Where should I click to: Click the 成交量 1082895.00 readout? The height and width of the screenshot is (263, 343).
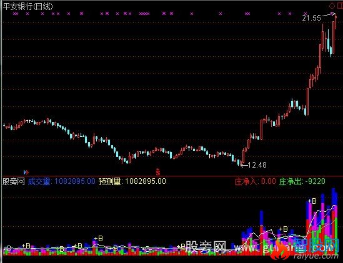[61, 181]
